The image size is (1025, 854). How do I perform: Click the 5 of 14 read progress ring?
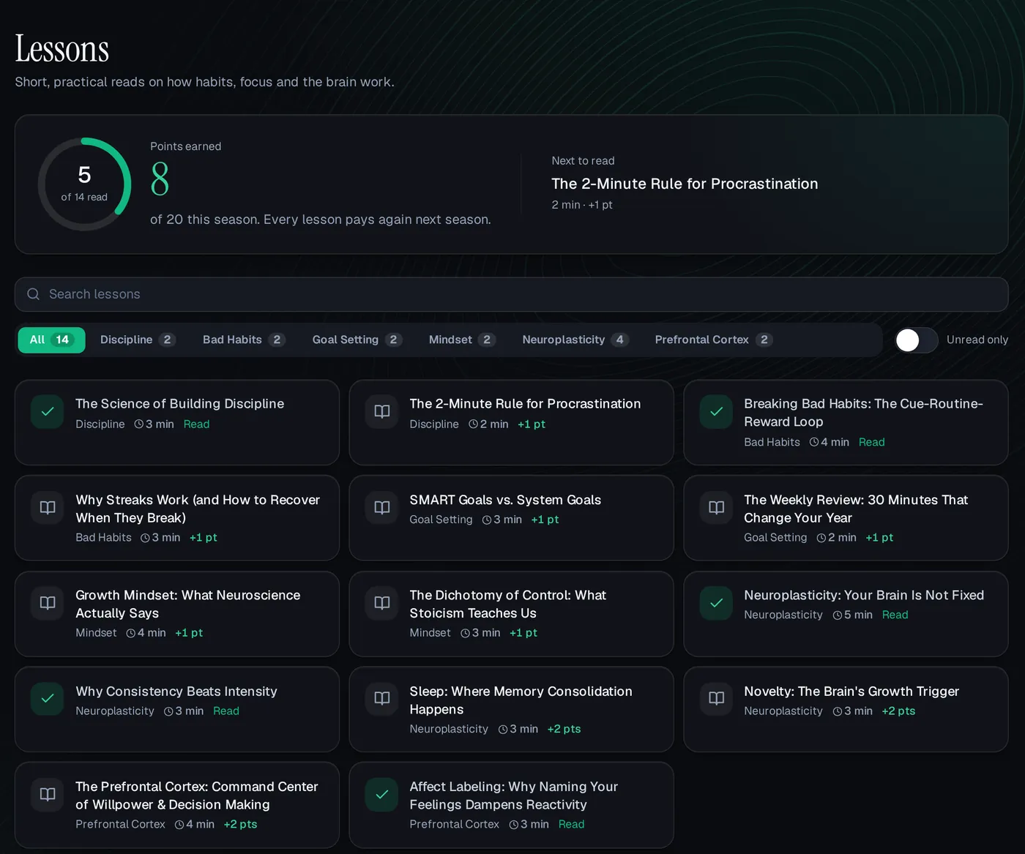tap(84, 184)
